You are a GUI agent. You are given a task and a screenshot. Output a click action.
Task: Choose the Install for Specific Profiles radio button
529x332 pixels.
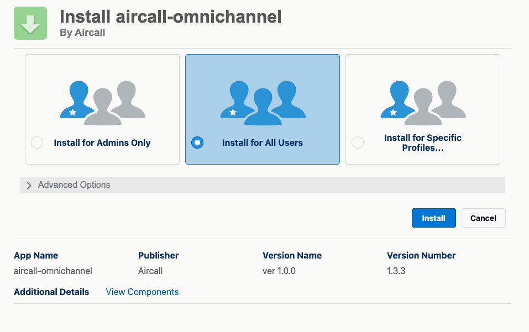click(x=358, y=143)
